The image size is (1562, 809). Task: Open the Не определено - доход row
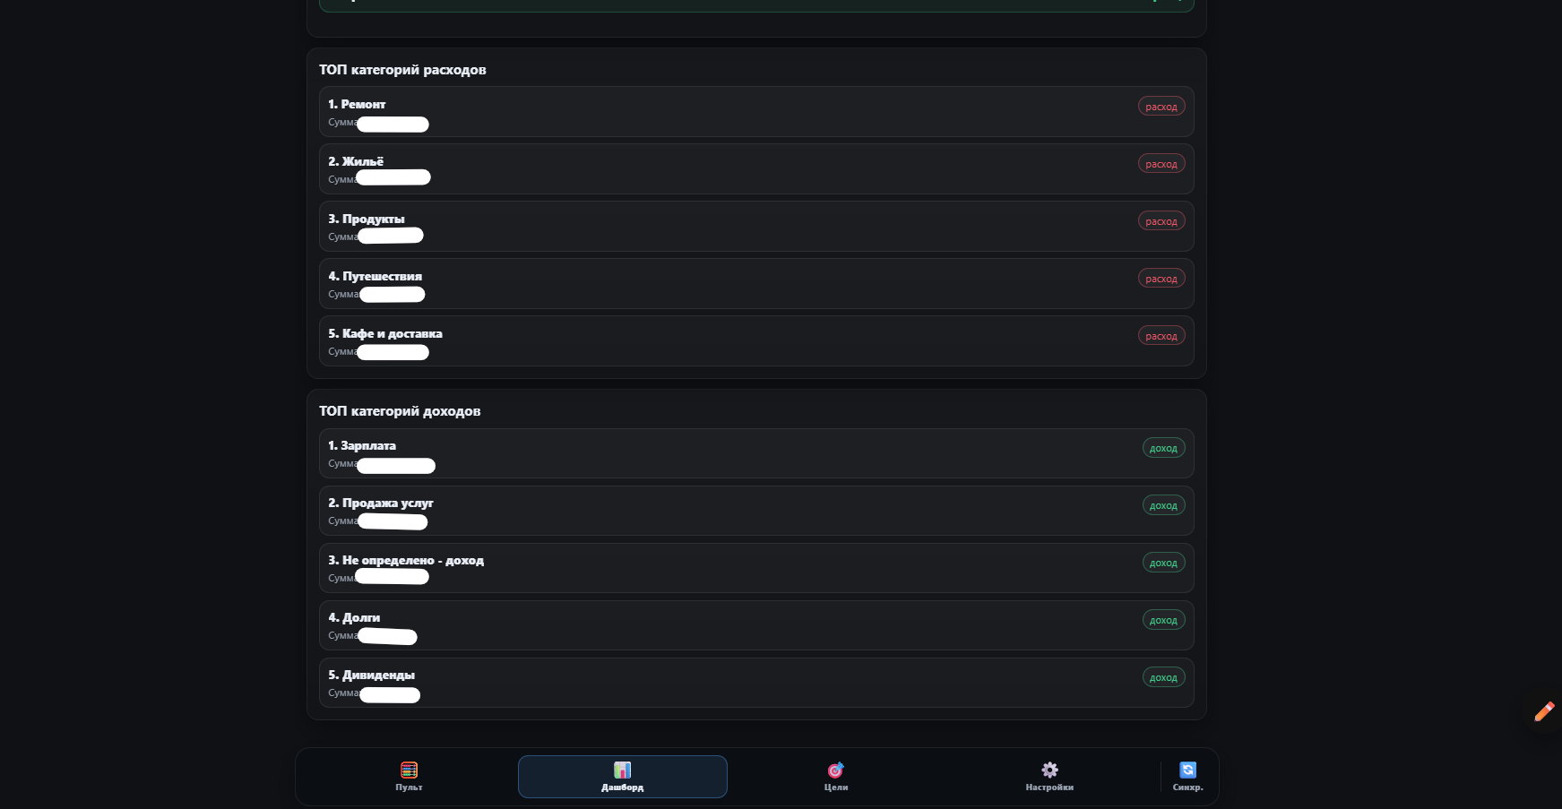click(x=755, y=568)
